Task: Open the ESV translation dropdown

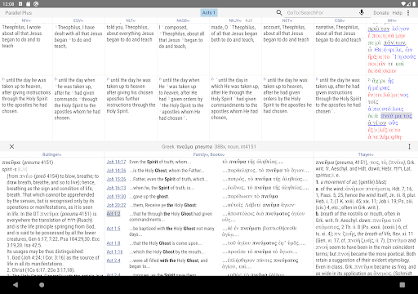Action: (78, 20)
